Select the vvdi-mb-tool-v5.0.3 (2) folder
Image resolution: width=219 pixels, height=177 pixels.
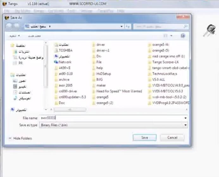point(167,97)
